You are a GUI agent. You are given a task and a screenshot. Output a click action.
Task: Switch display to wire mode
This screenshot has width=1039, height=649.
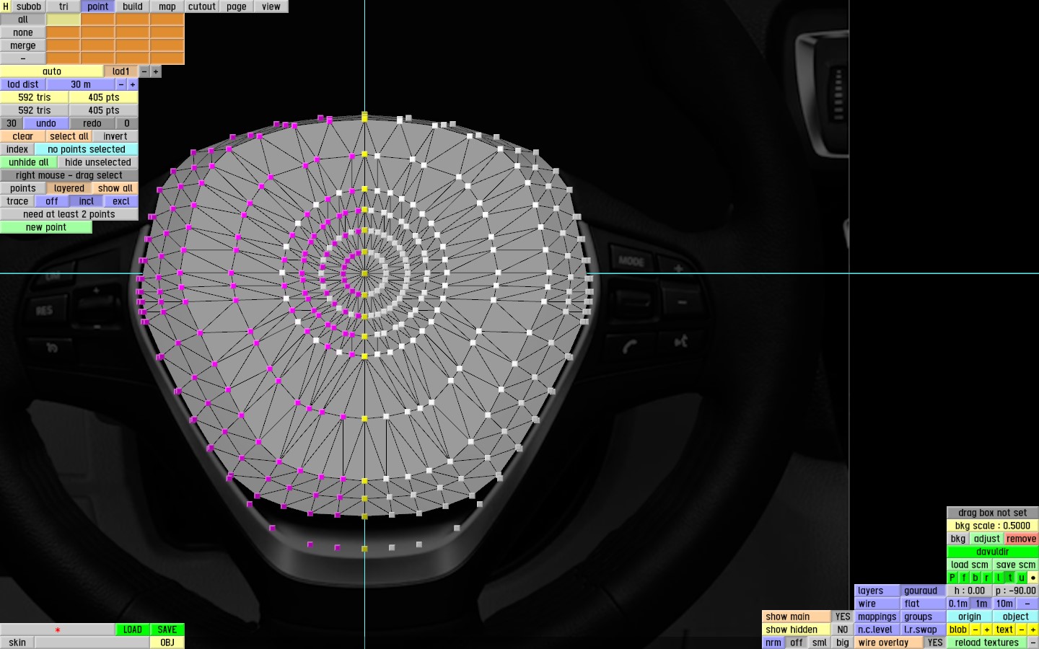877,604
